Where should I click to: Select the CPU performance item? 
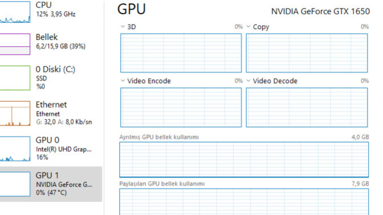point(51,12)
